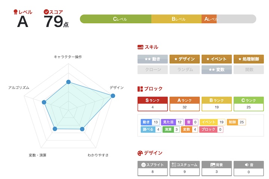This screenshot has width=269, height=179.
Task: Click the score checkmark icon beside スコア
Action: tap(46, 12)
